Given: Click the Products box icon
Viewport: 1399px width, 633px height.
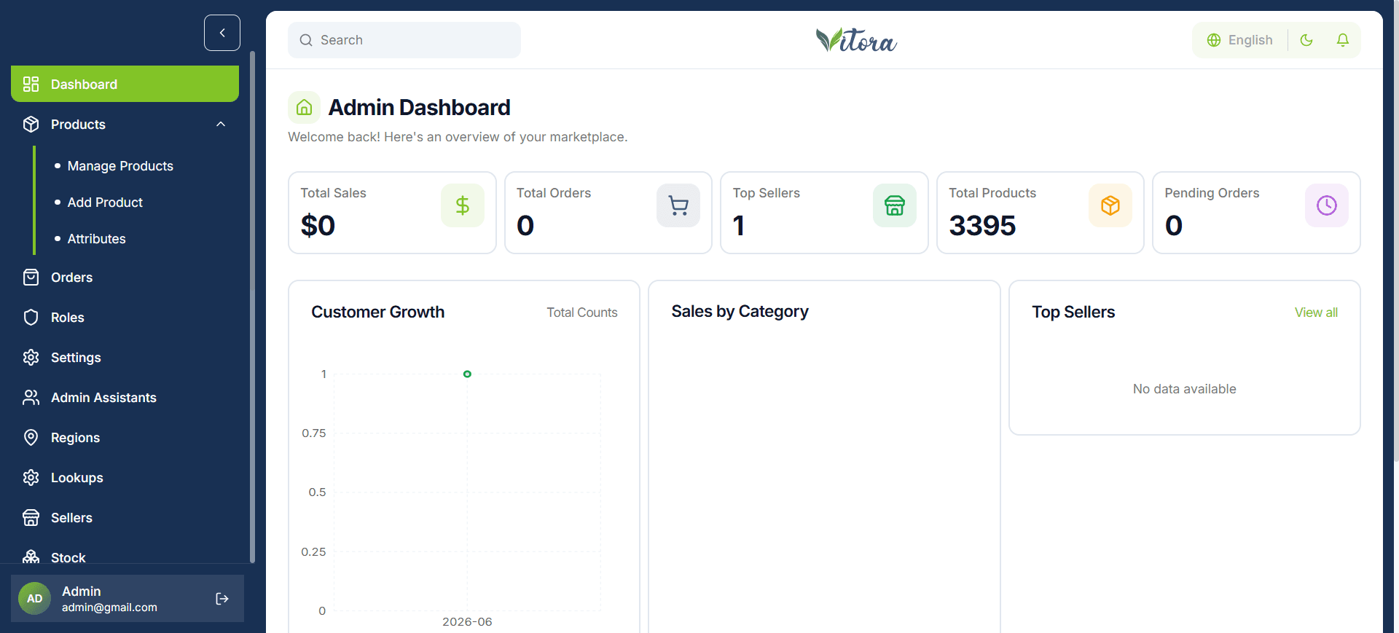Looking at the screenshot, I should click(x=31, y=124).
